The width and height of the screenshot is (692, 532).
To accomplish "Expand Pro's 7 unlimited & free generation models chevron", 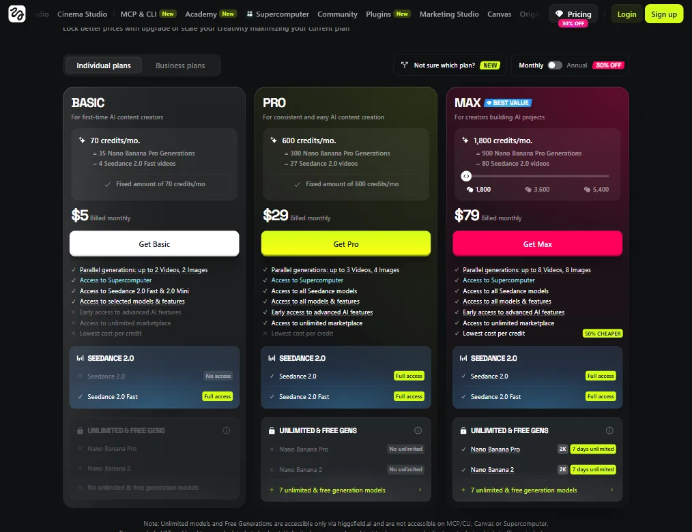I will click(x=420, y=490).
